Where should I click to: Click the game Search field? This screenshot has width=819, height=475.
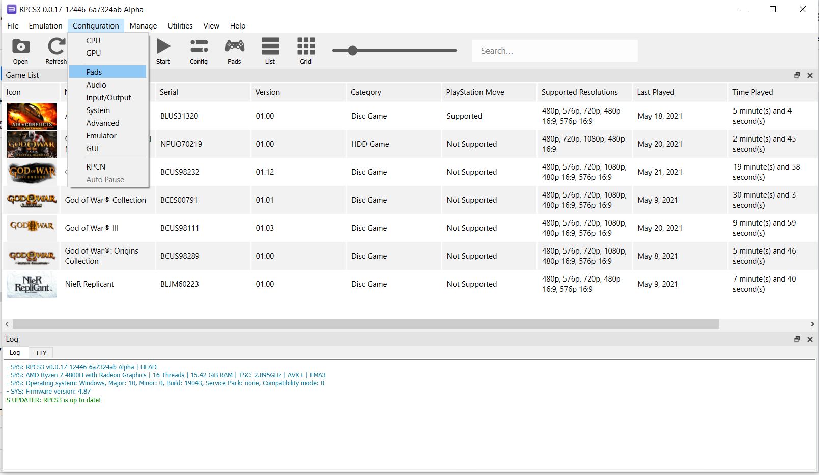554,51
